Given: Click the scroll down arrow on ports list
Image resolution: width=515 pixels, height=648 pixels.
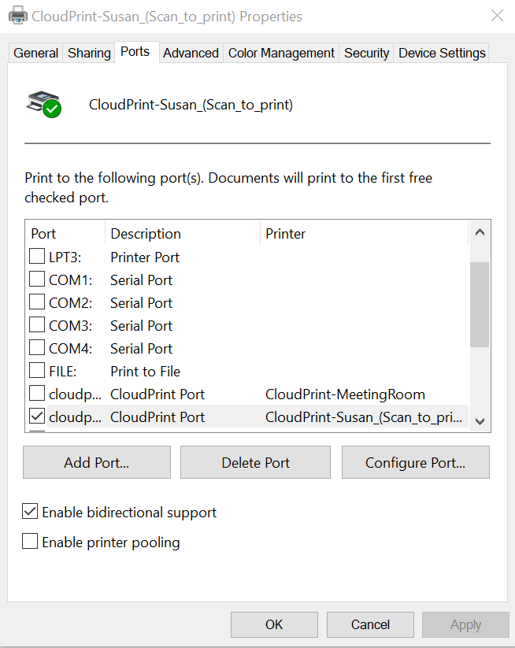Looking at the screenshot, I should pyautogui.click(x=480, y=421).
